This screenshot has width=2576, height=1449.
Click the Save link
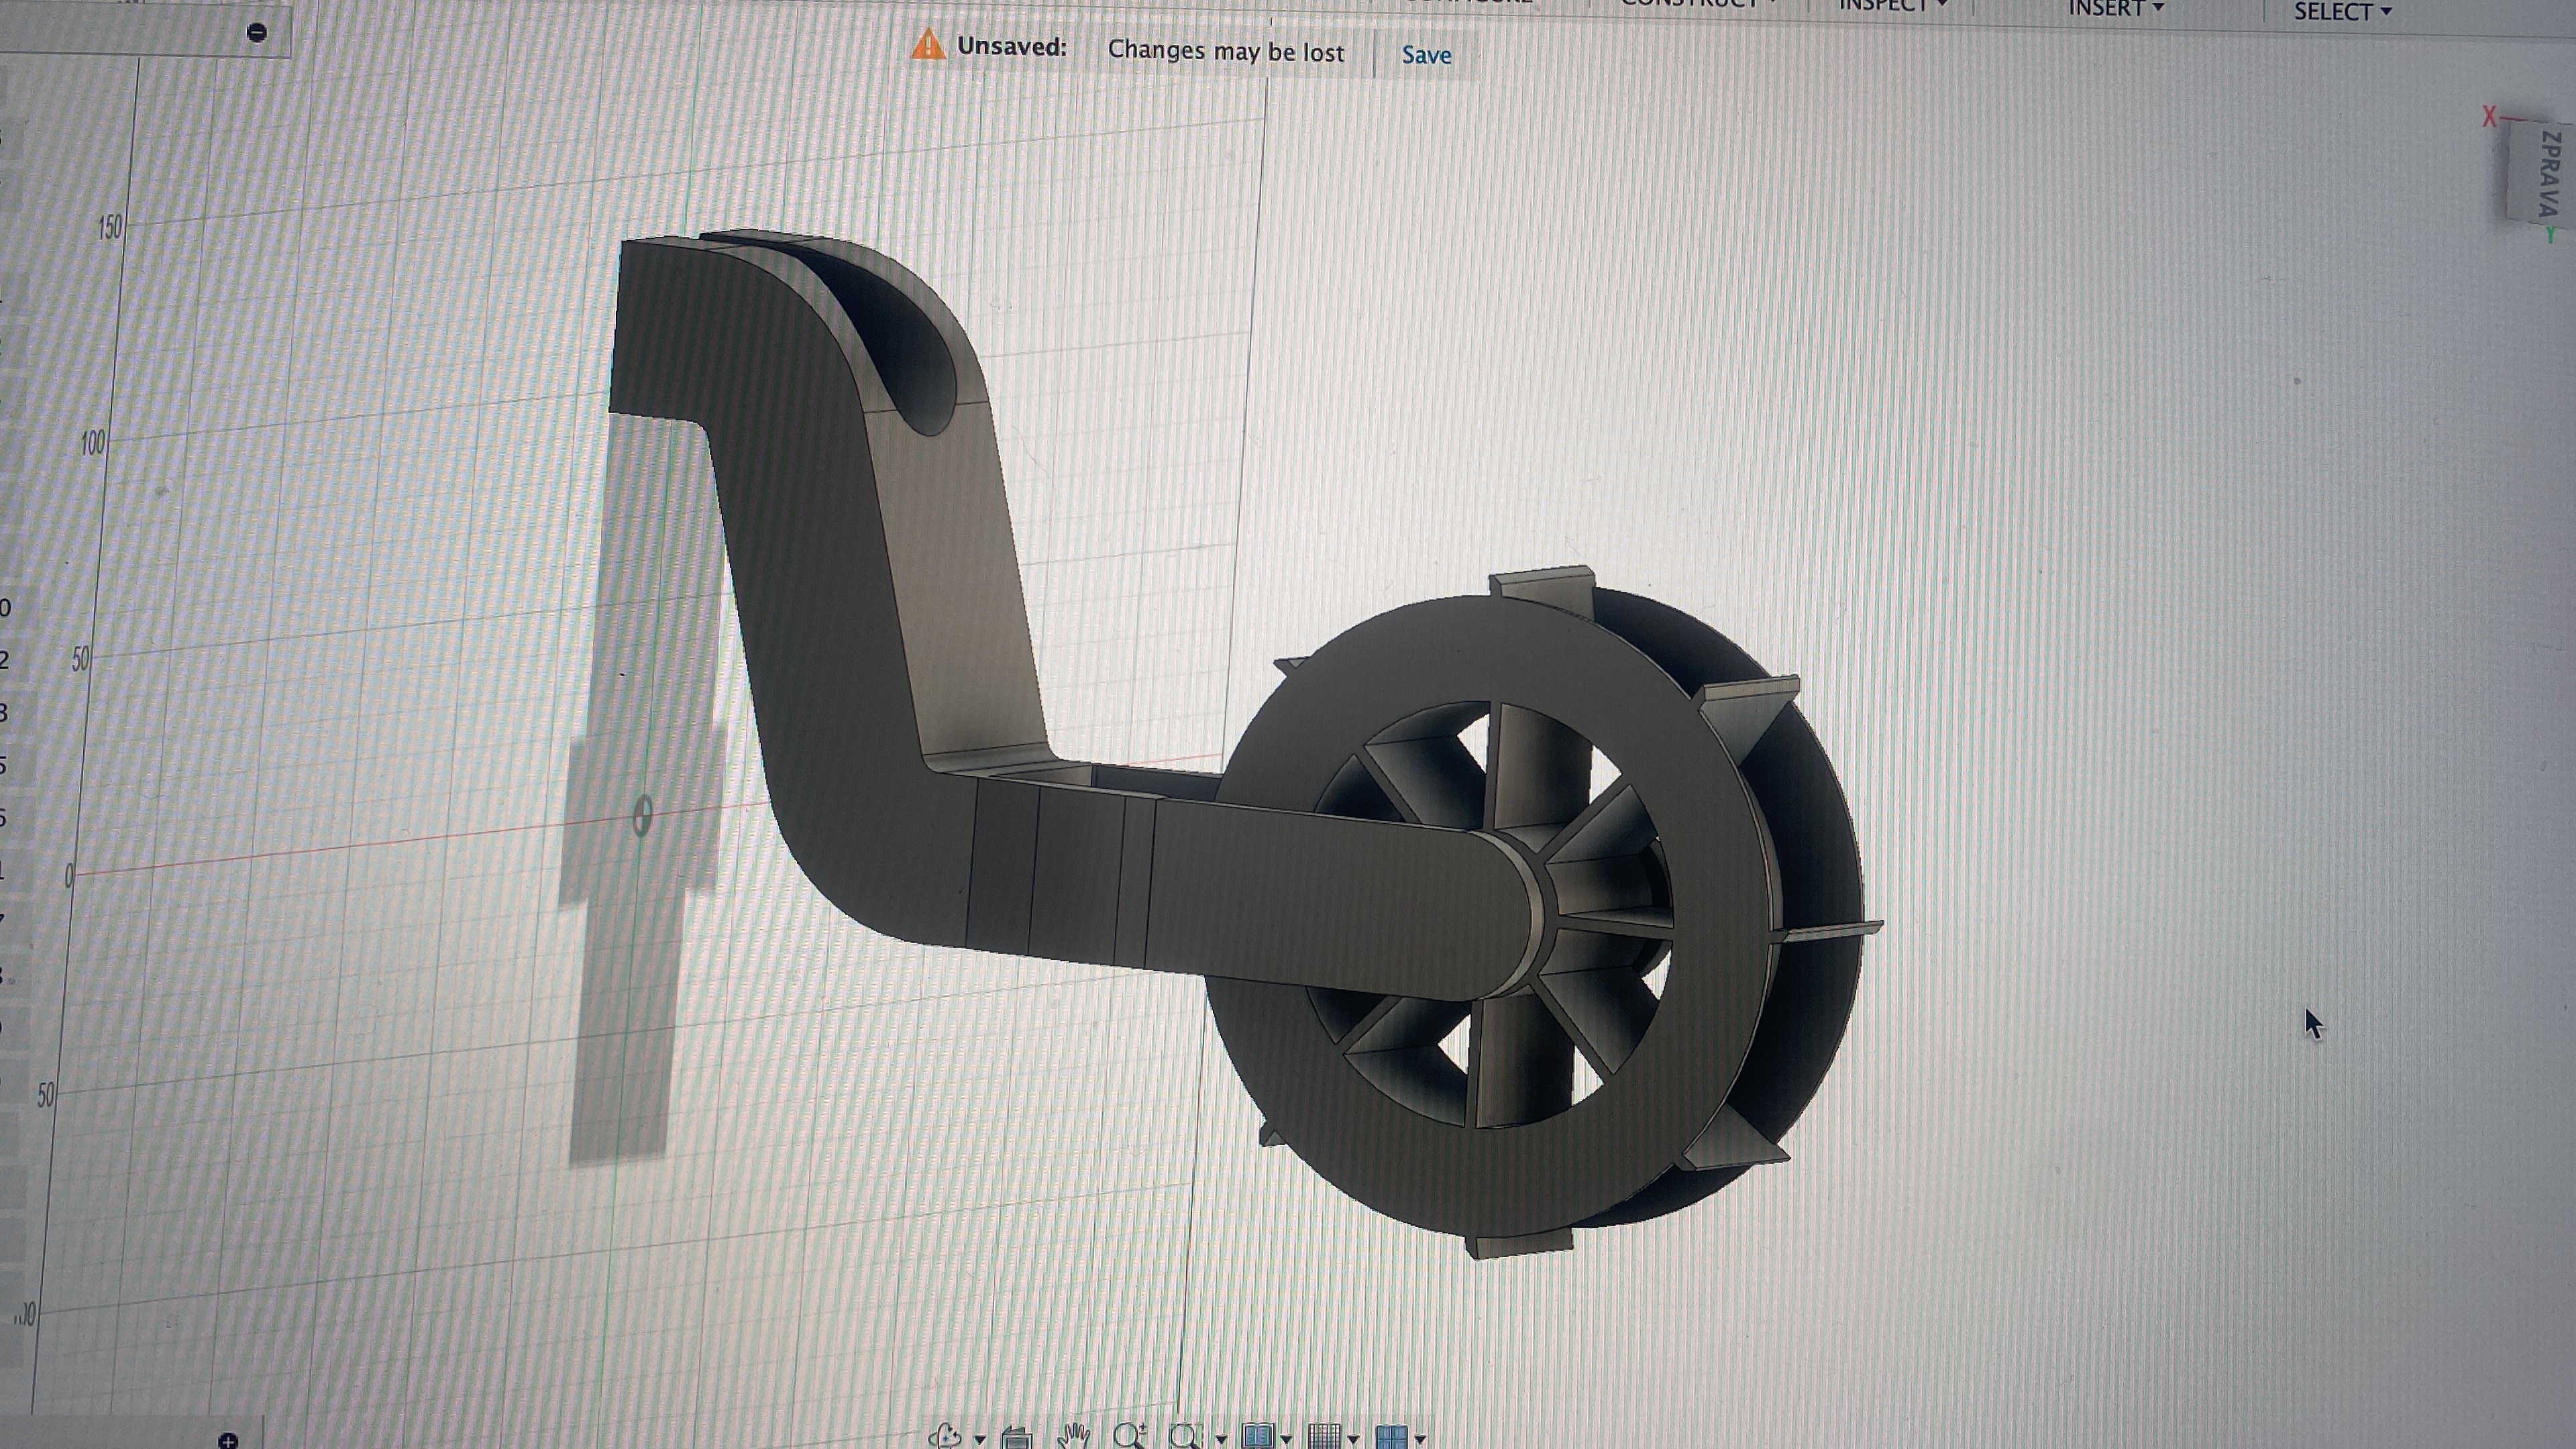pyautogui.click(x=1426, y=55)
